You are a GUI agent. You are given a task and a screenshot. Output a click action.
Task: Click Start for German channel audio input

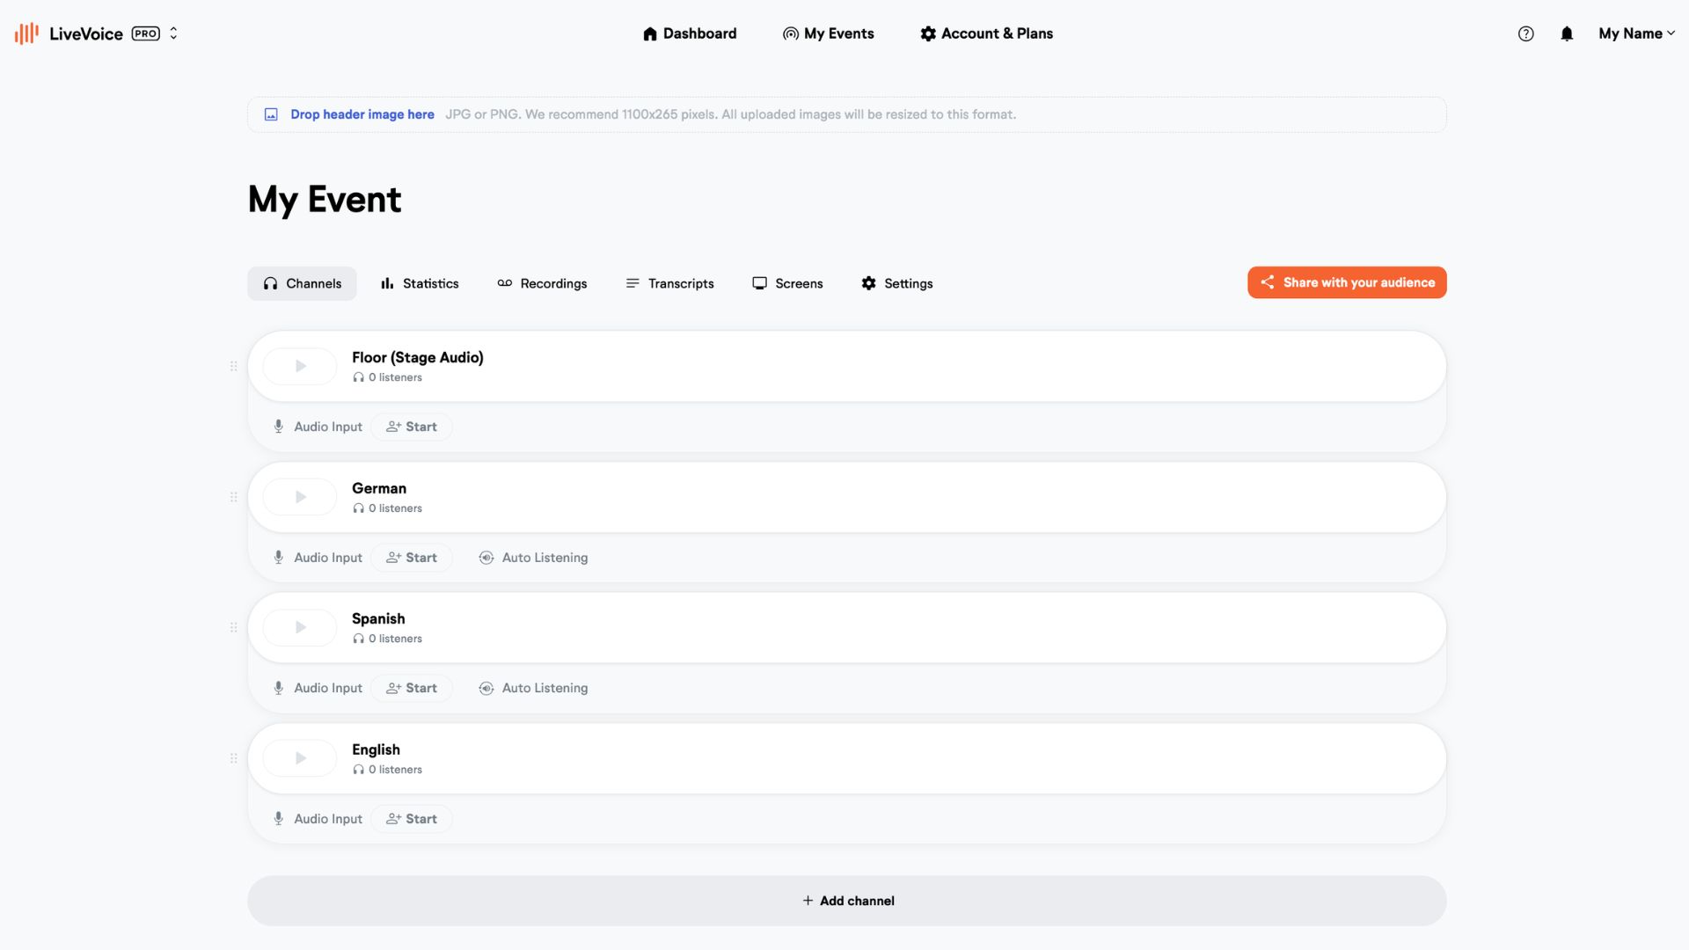(412, 558)
